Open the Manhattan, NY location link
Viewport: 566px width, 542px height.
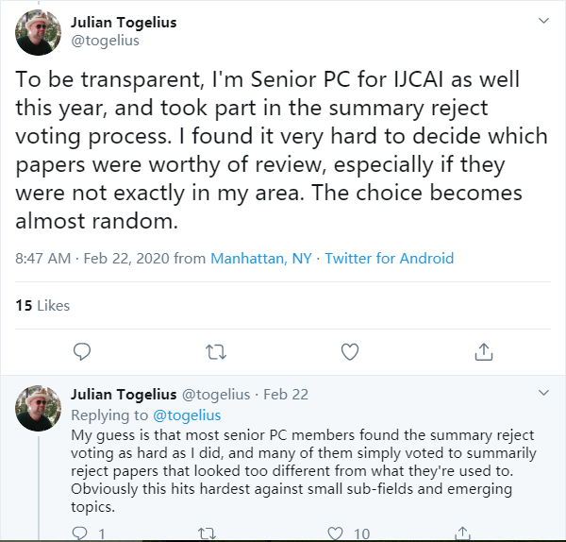pyautogui.click(x=261, y=258)
